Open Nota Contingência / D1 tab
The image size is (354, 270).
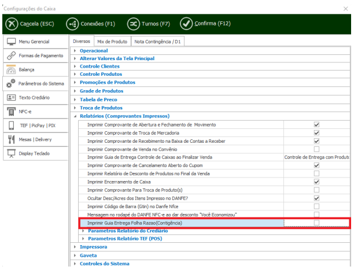point(157,42)
